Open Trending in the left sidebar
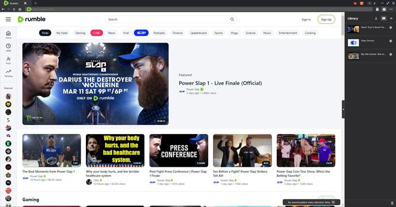The image size is (396, 207). pos(8,73)
